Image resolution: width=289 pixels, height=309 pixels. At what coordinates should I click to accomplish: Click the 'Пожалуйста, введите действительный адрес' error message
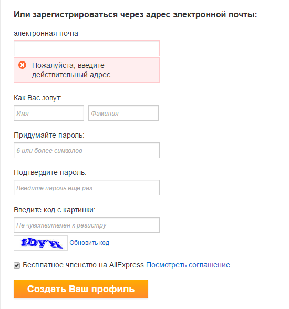pyautogui.click(x=71, y=70)
